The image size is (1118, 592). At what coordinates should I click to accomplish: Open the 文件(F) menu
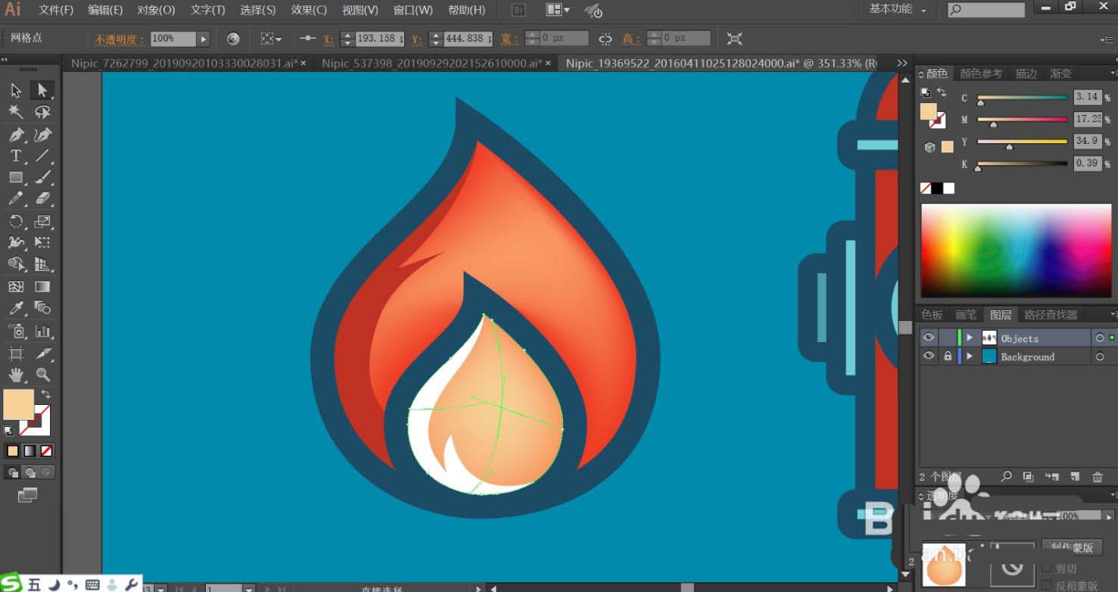[56, 10]
